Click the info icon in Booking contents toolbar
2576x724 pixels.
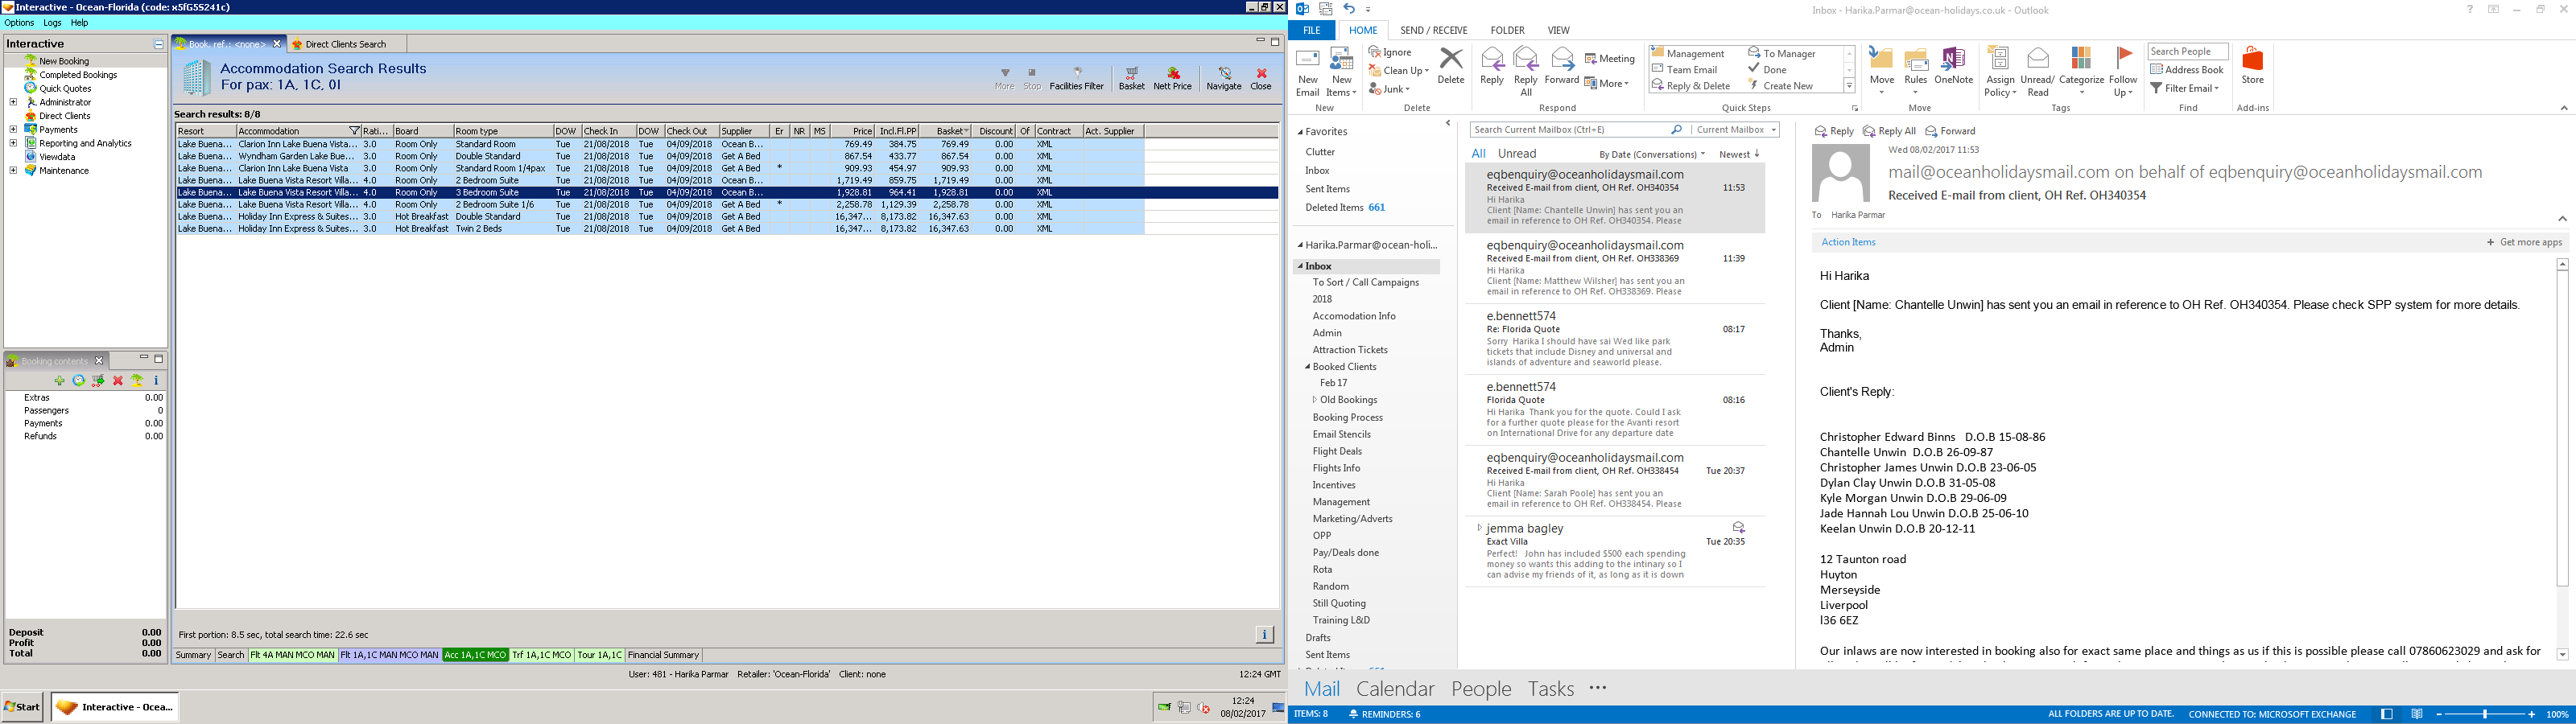point(156,381)
